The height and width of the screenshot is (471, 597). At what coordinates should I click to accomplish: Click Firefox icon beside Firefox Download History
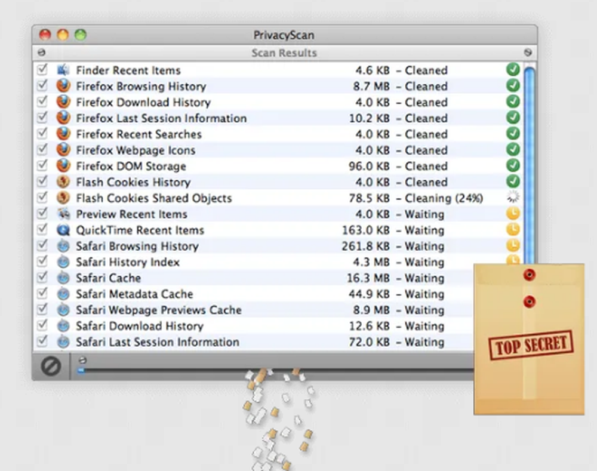63,102
